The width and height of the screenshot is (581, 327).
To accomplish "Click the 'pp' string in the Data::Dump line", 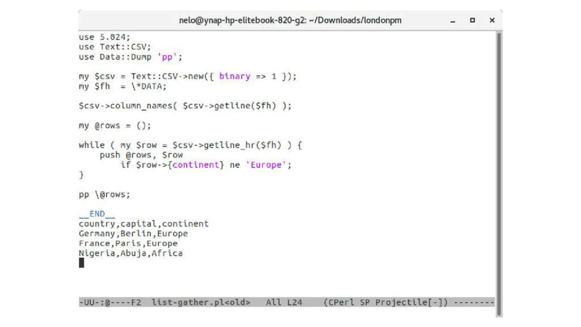I will [167, 57].
